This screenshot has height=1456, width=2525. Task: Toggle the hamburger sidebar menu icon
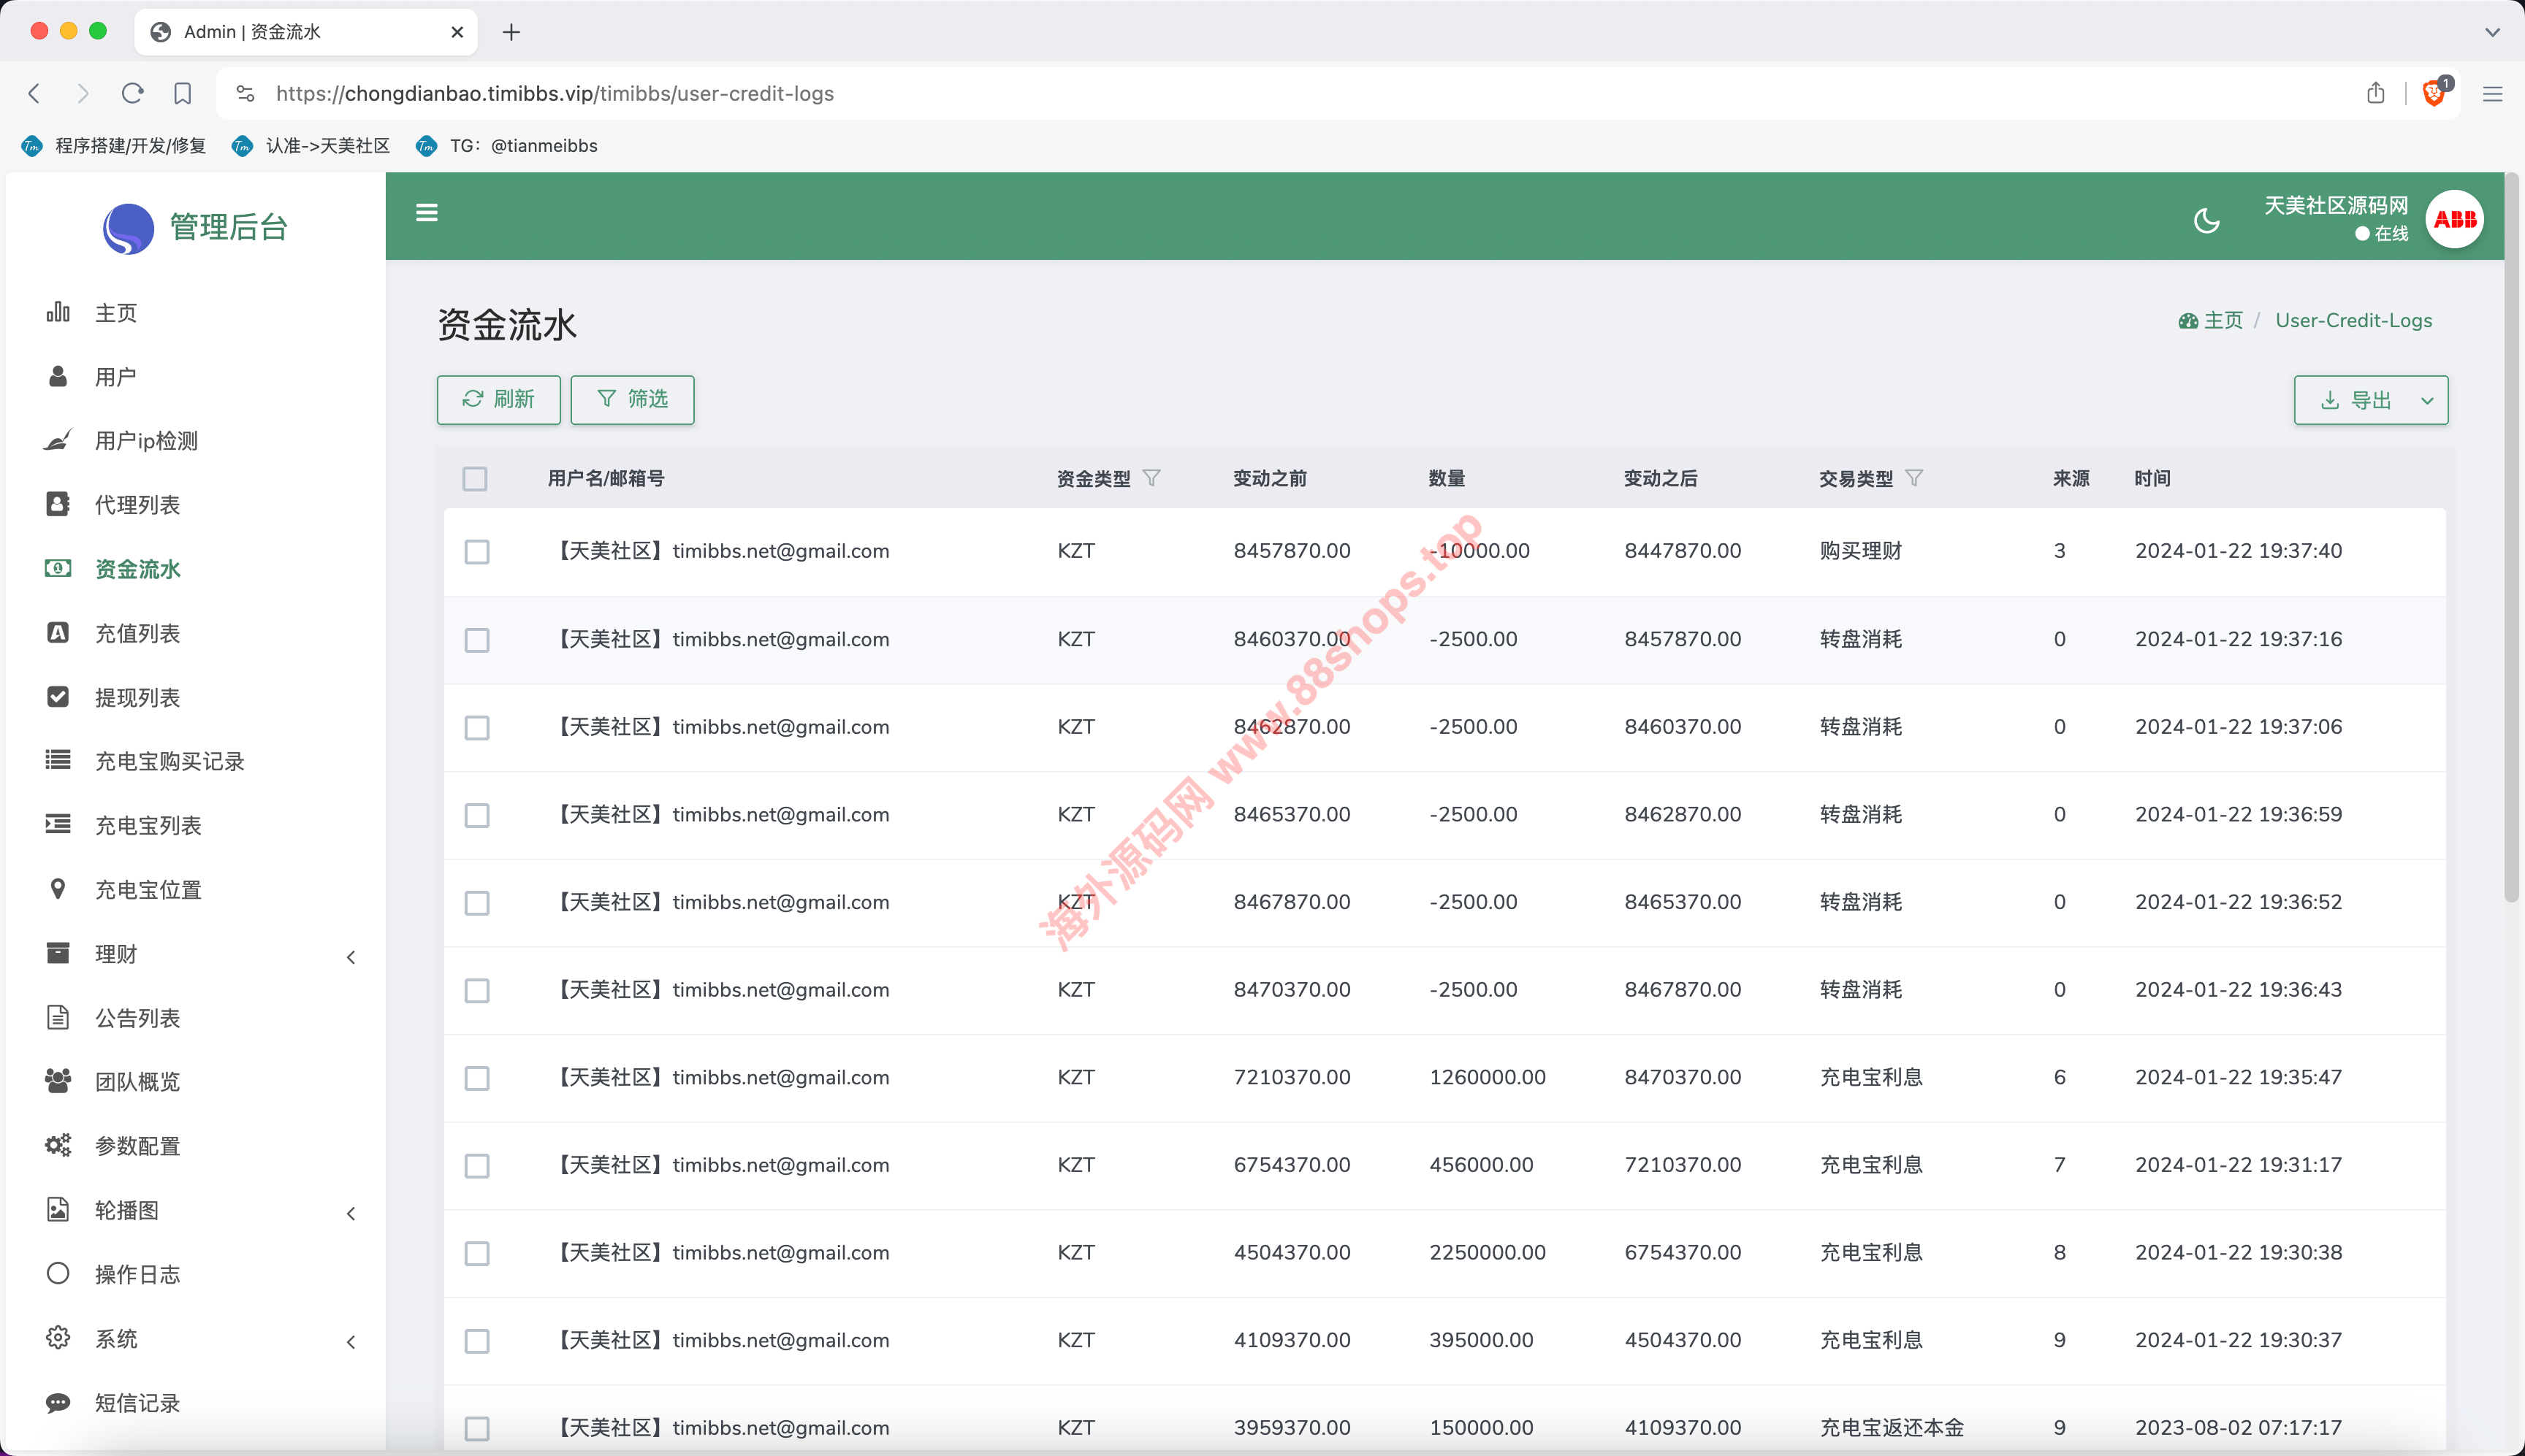[426, 213]
